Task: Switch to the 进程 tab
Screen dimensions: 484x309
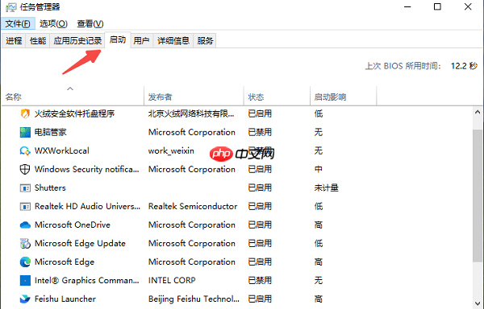Action: click(x=14, y=40)
